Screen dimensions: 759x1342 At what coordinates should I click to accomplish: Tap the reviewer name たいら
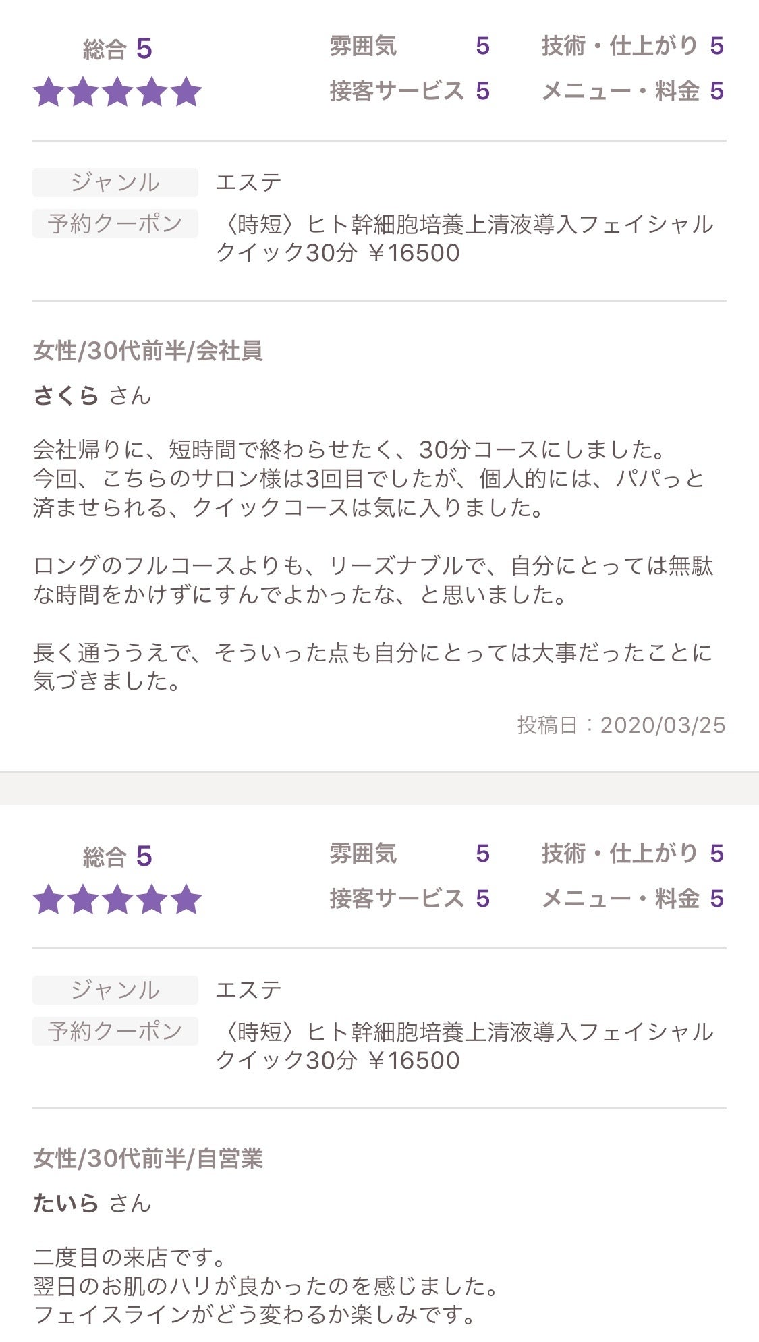66,1203
